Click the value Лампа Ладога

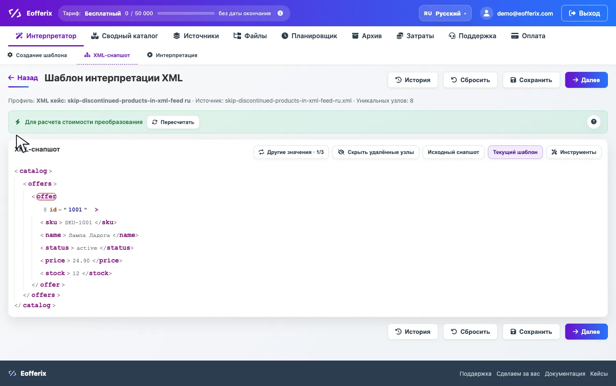coord(89,235)
